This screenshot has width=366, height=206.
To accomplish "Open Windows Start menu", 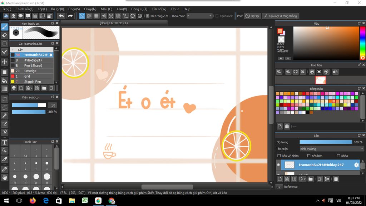I will pyautogui.click(x=6, y=201).
